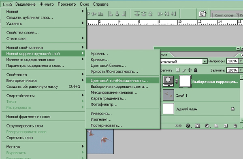243x159 pixels.
Task: Open the fill (Заливка) slider arrow
Action: [241, 70]
